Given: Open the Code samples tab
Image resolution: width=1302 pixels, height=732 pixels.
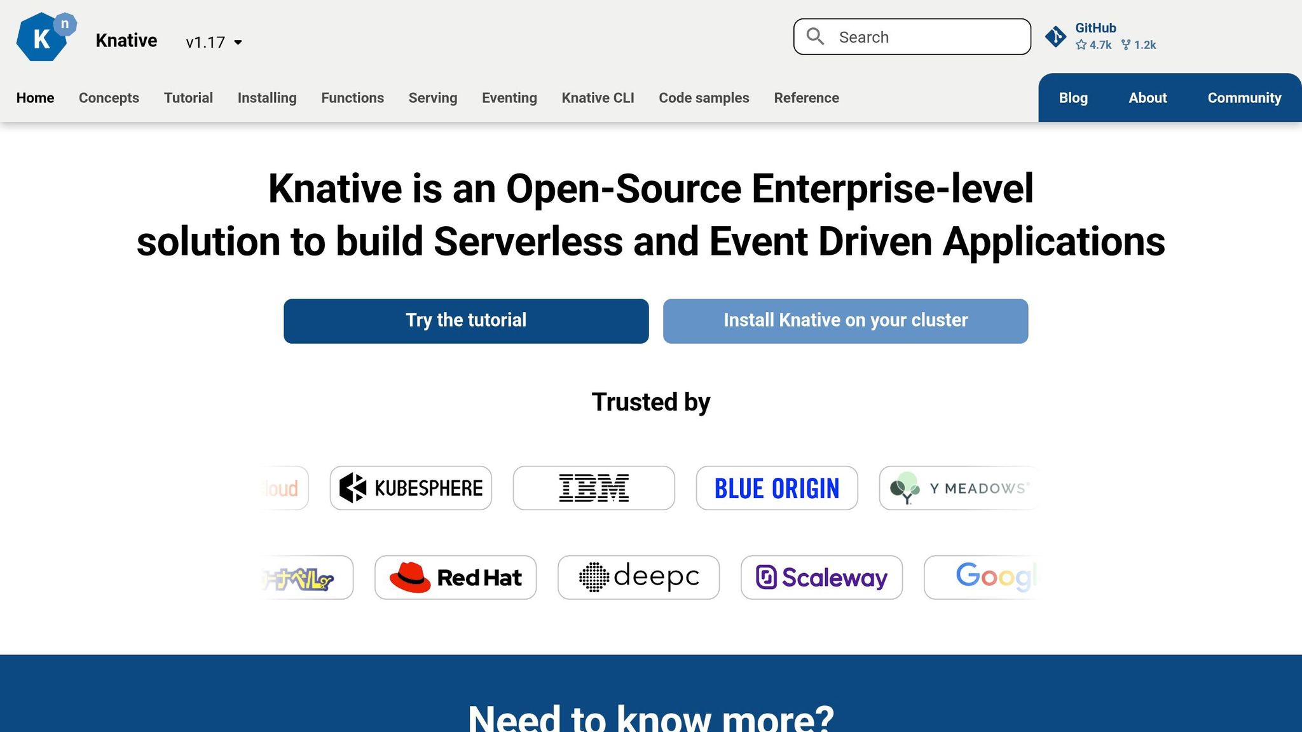Looking at the screenshot, I should coord(704,98).
